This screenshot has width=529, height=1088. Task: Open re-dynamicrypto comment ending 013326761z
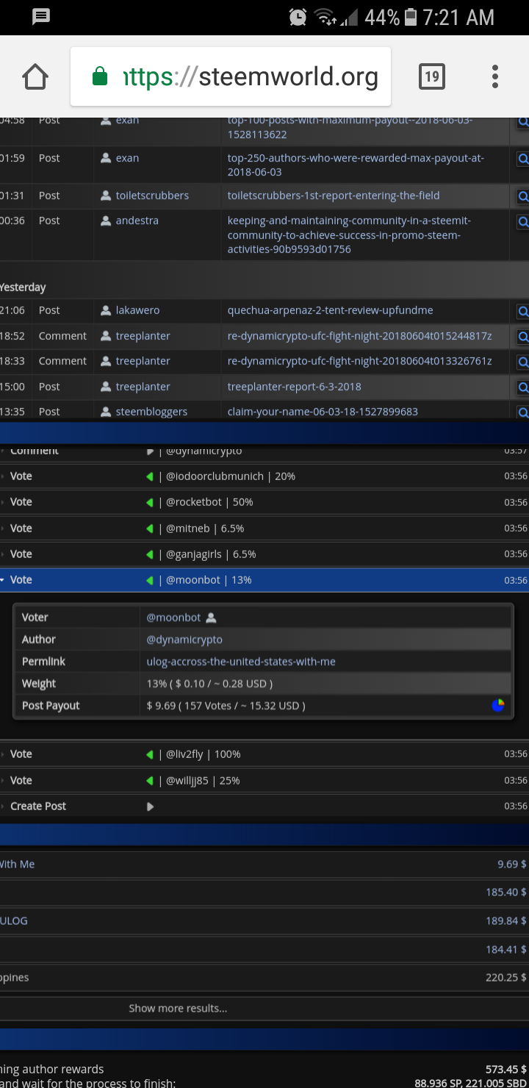coord(359,361)
